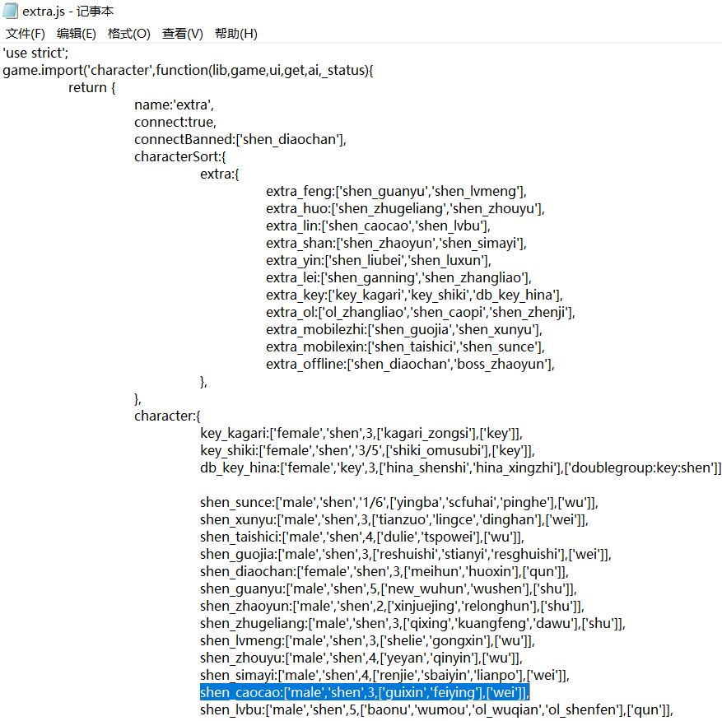The image size is (722, 721).
Task: Click the key_shiki character line
Action: click(x=367, y=450)
